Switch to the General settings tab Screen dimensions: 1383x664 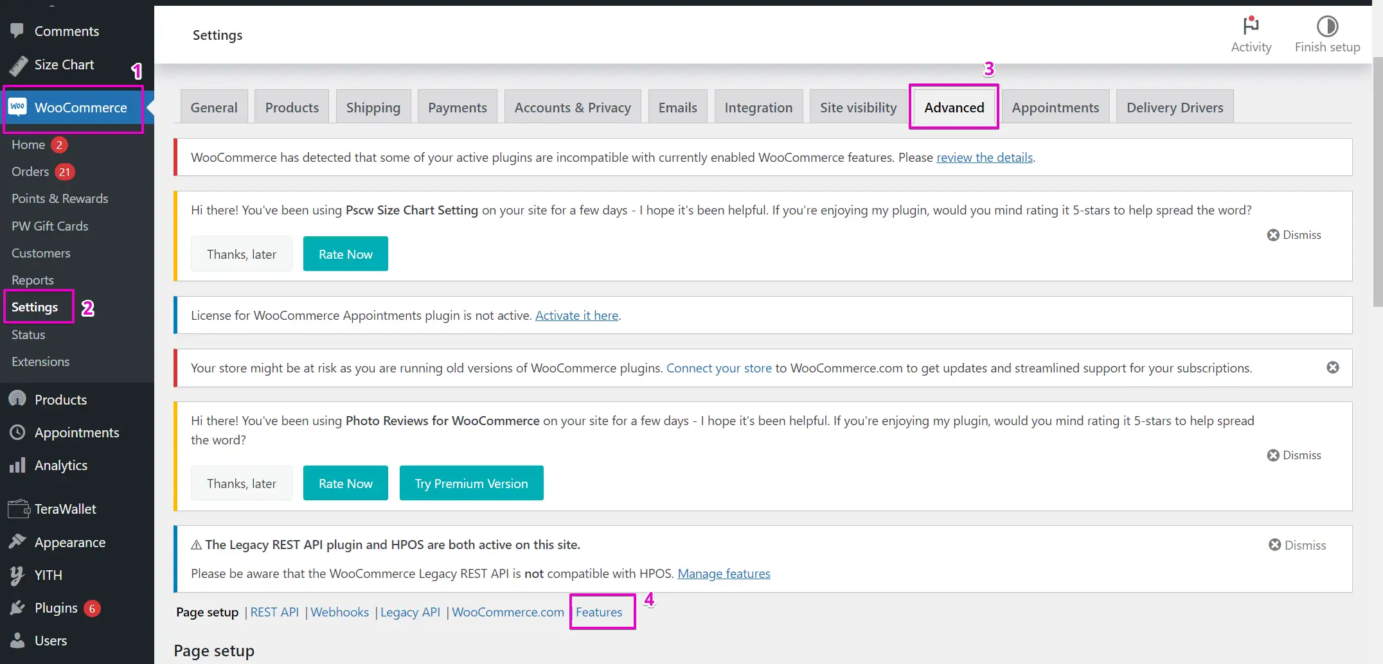[214, 107]
